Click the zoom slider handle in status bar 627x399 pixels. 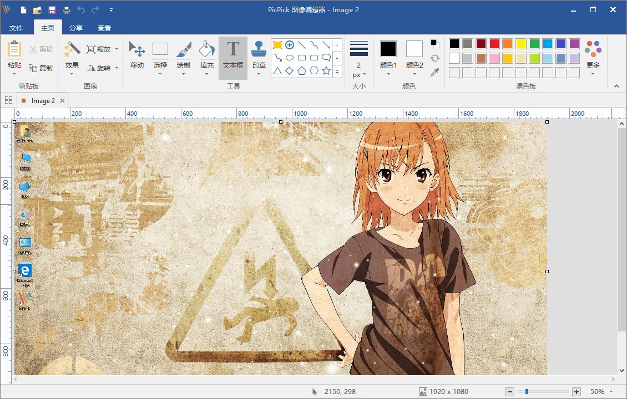pyautogui.click(x=527, y=392)
